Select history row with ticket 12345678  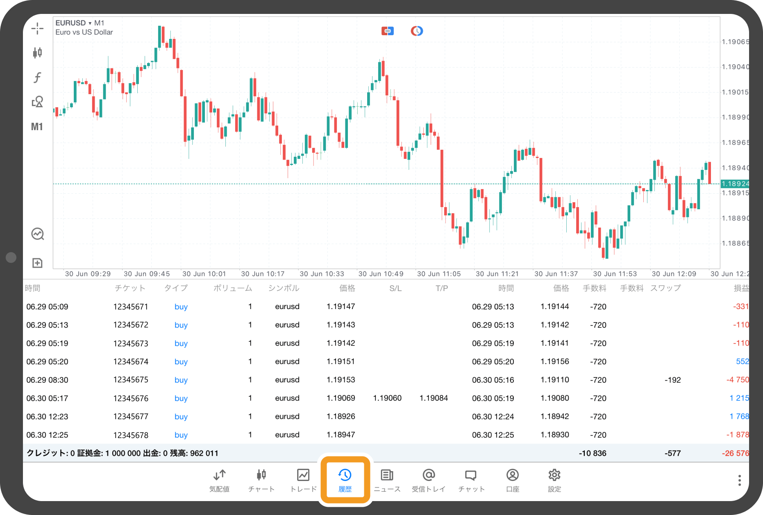point(386,435)
